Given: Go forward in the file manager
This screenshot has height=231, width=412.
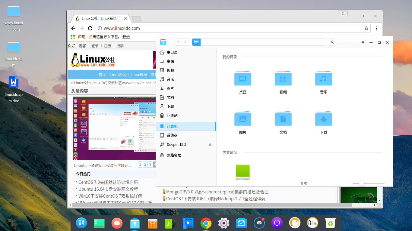Looking at the screenshot, I should pyautogui.click(x=185, y=42).
